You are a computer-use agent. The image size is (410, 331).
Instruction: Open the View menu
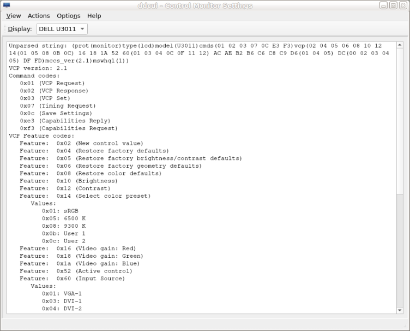13,16
